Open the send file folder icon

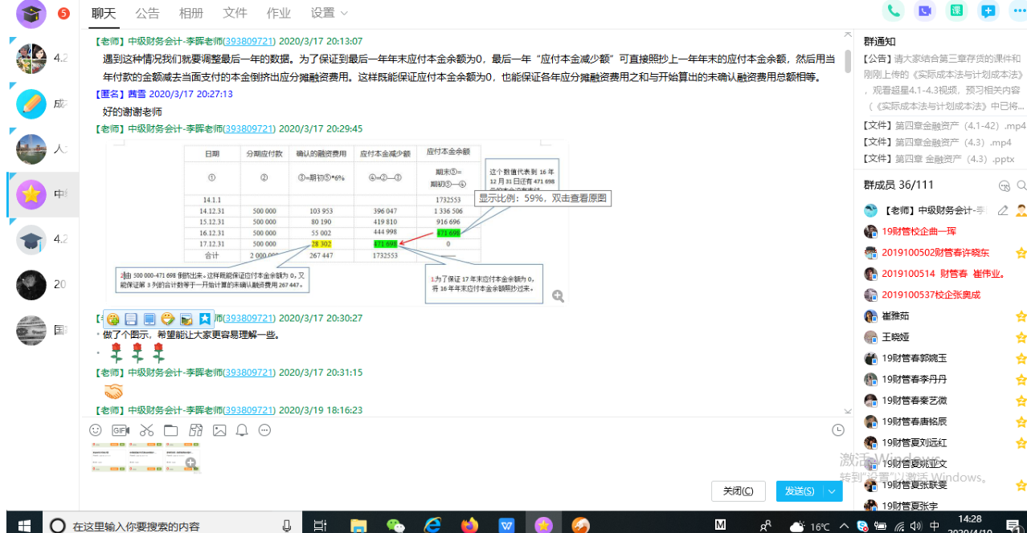click(170, 430)
